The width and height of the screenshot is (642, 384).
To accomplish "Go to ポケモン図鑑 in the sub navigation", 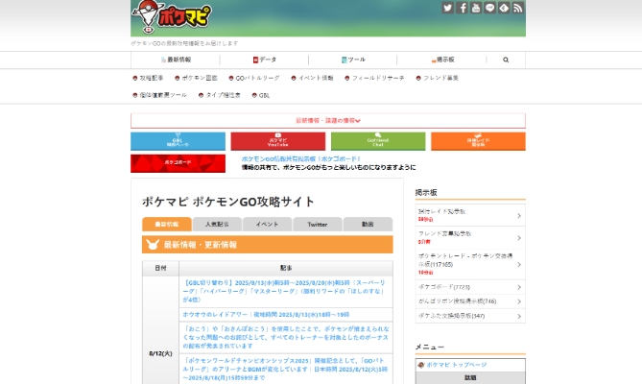I will [196, 78].
